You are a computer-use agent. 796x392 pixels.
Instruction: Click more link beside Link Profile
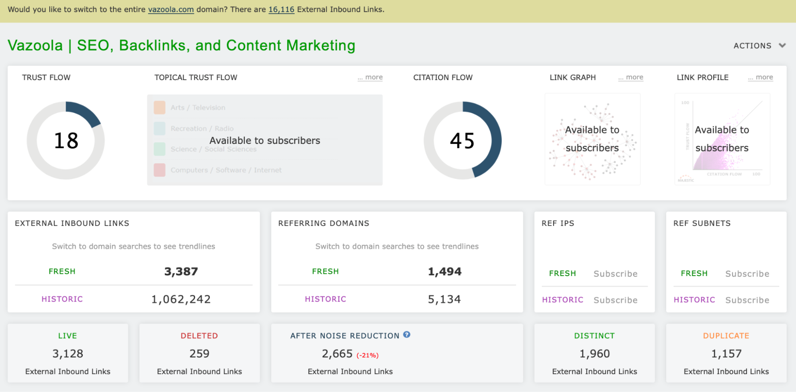tap(761, 77)
